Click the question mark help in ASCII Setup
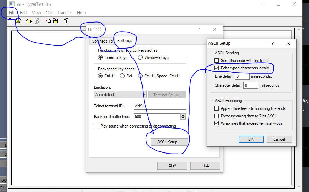The height and width of the screenshot is (192, 309). [x=273, y=43]
